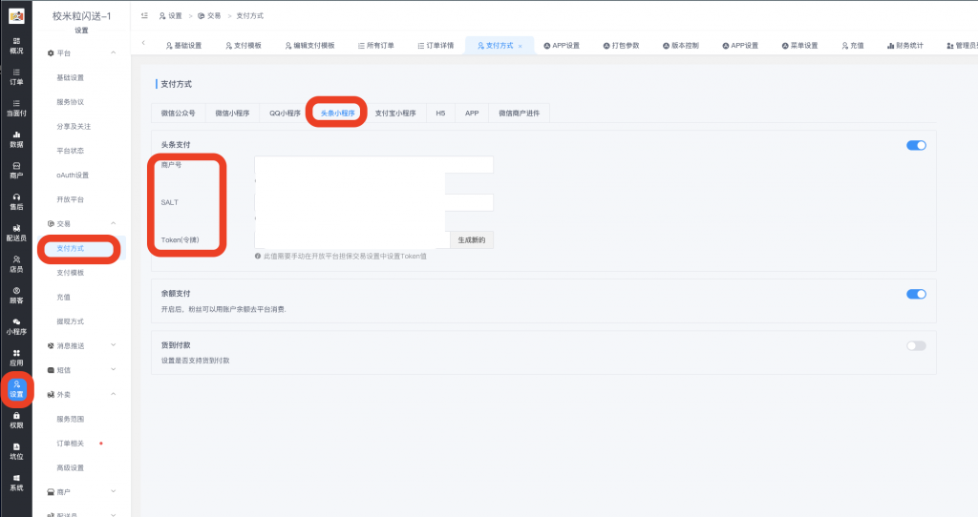Screen dimensions: 978x517
Task: Open 订单 orders in the dark rail
Action: point(16,76)
